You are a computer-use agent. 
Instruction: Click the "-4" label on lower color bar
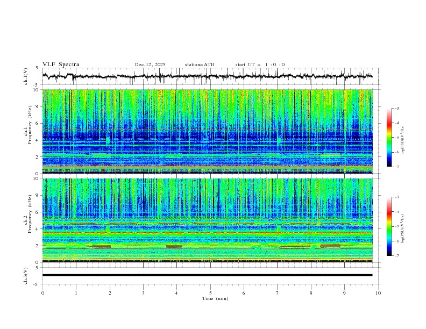point(396,212)
